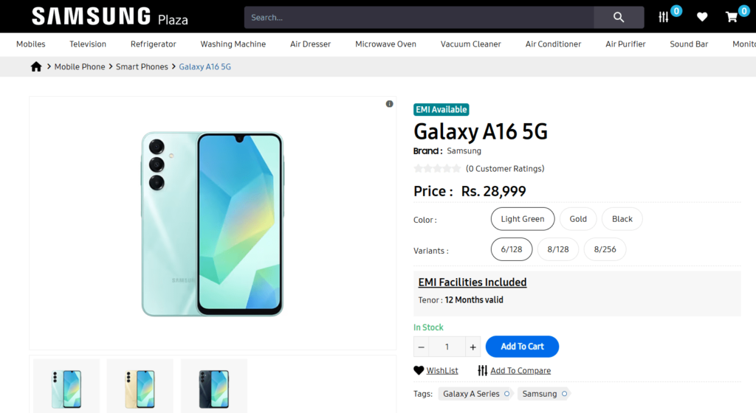756x413 pixels.
Task: Increase quantity with the plus button
Action: (x=473, y=347)
